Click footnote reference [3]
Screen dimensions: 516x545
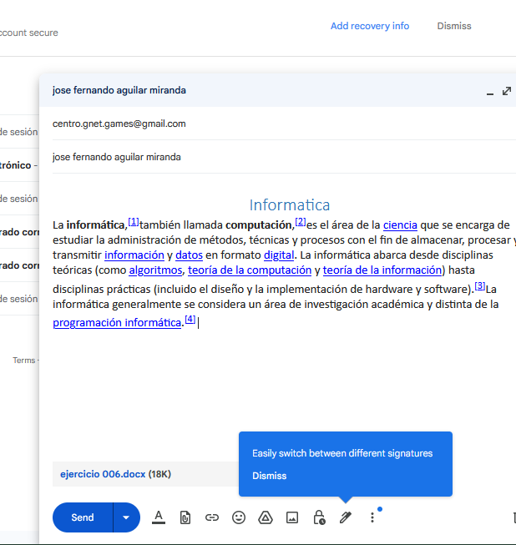[480, 286]
